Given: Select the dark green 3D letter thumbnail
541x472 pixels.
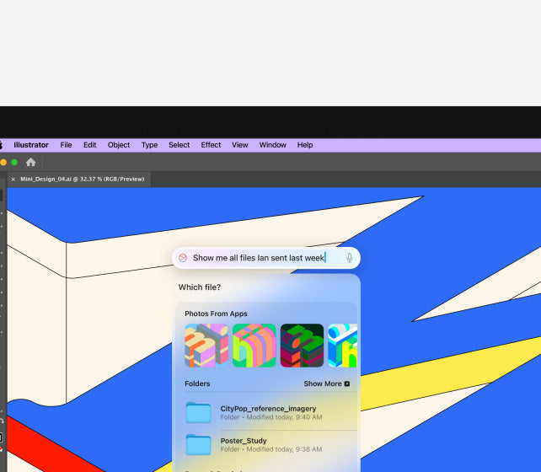Looking at the screenshot, I should pos(302,346).
